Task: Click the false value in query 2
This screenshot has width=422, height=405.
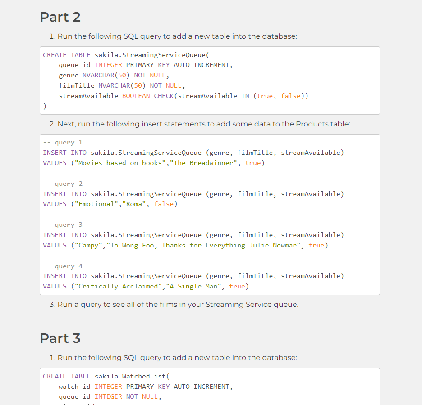Action: pos(164,203)
